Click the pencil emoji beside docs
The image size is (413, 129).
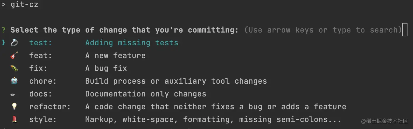pos(13,94)
